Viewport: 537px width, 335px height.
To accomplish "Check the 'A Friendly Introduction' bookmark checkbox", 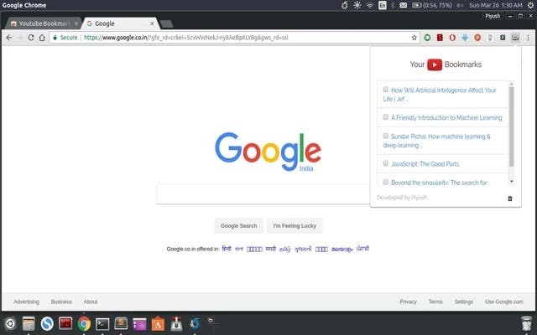I will tap(386, 117).
